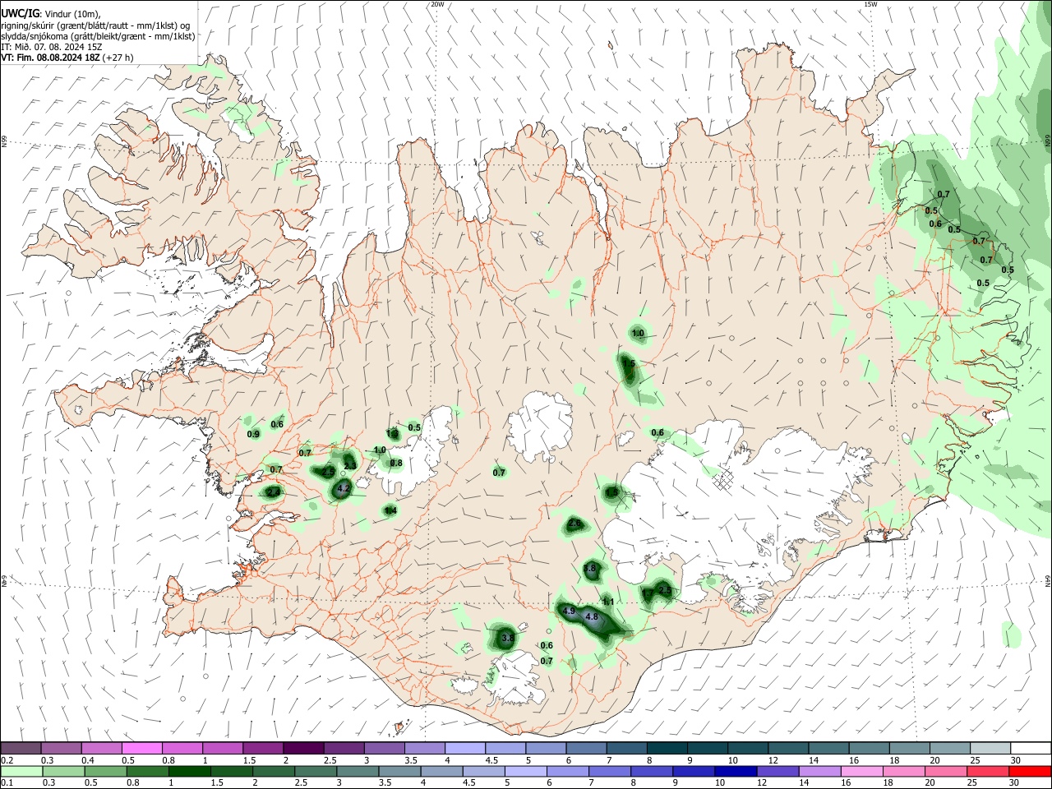Select the pale green 0.1–0.3 swatch in lower legend
Image resolution: width=1052 pixels, height=789 pixels.
pyautogui.click(x=21, y=771)
